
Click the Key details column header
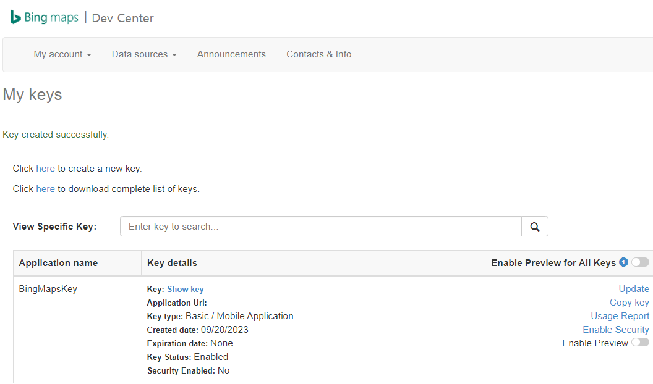[172, 263]
